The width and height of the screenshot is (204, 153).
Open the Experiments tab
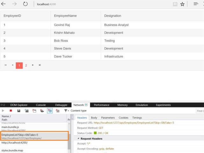(x=163, y=105)
